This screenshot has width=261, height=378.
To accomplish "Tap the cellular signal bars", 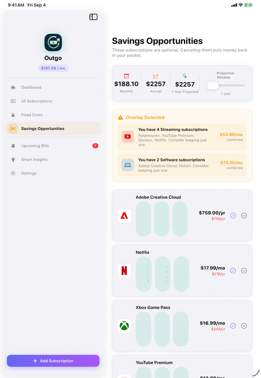I will click(x=234, y=5).
